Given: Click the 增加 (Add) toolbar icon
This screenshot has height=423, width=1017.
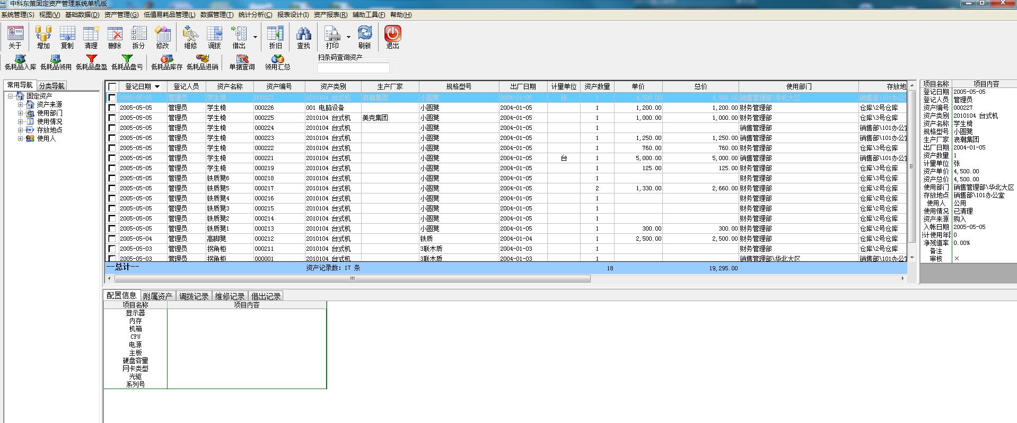Looking at the screenshot, I should (x=43, y=37).
